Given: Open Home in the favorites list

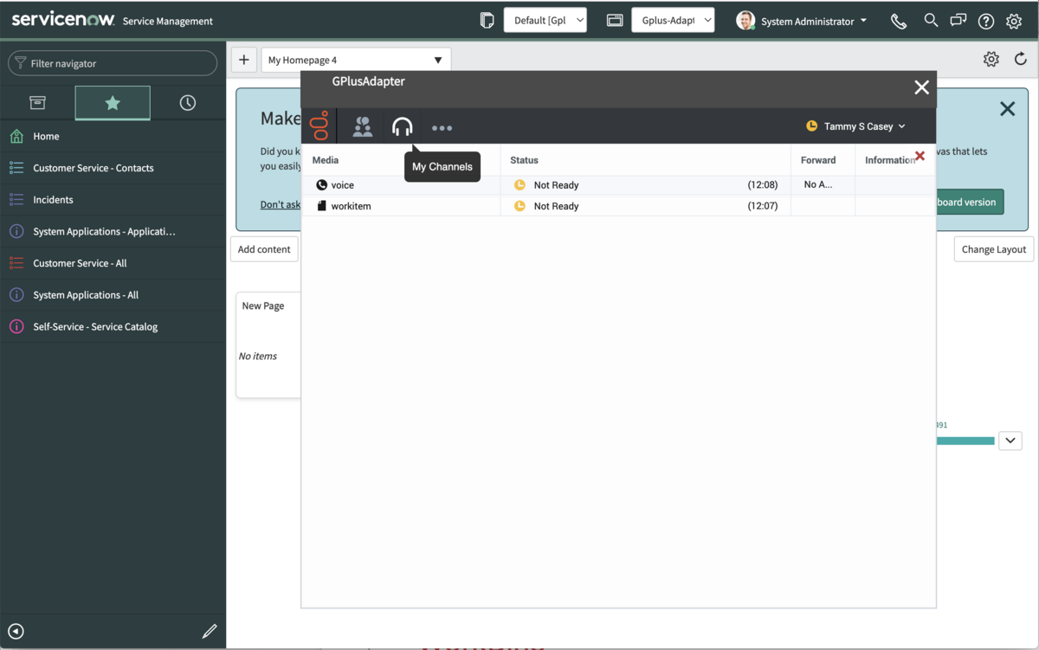Looking at the screenshot, I should pos(113,136).
